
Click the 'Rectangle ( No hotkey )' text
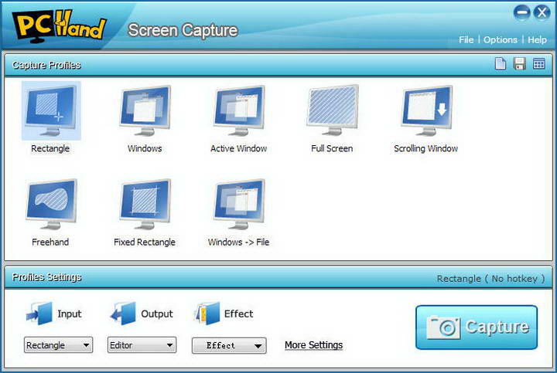[x=490, y=279]
